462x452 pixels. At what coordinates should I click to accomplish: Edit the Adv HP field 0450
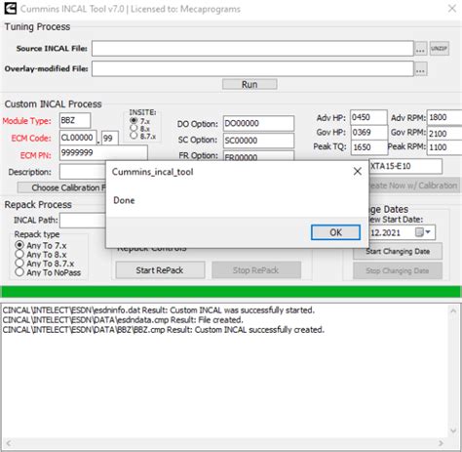coord(368,117)
